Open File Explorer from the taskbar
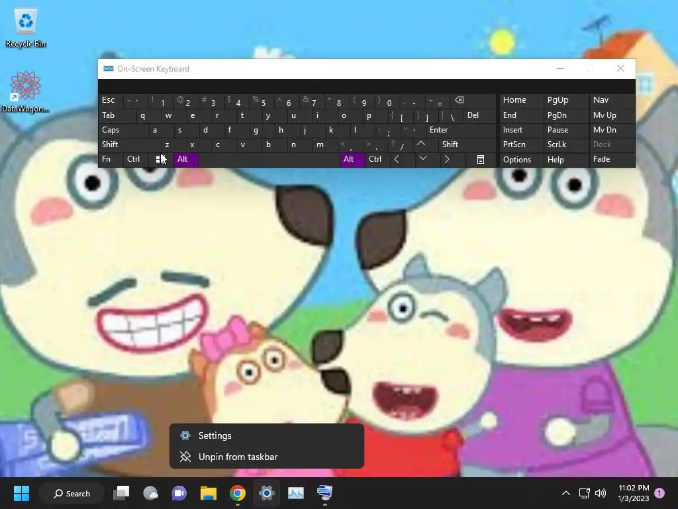The width and height of the screenshot is (678, 509). (209, 493)
